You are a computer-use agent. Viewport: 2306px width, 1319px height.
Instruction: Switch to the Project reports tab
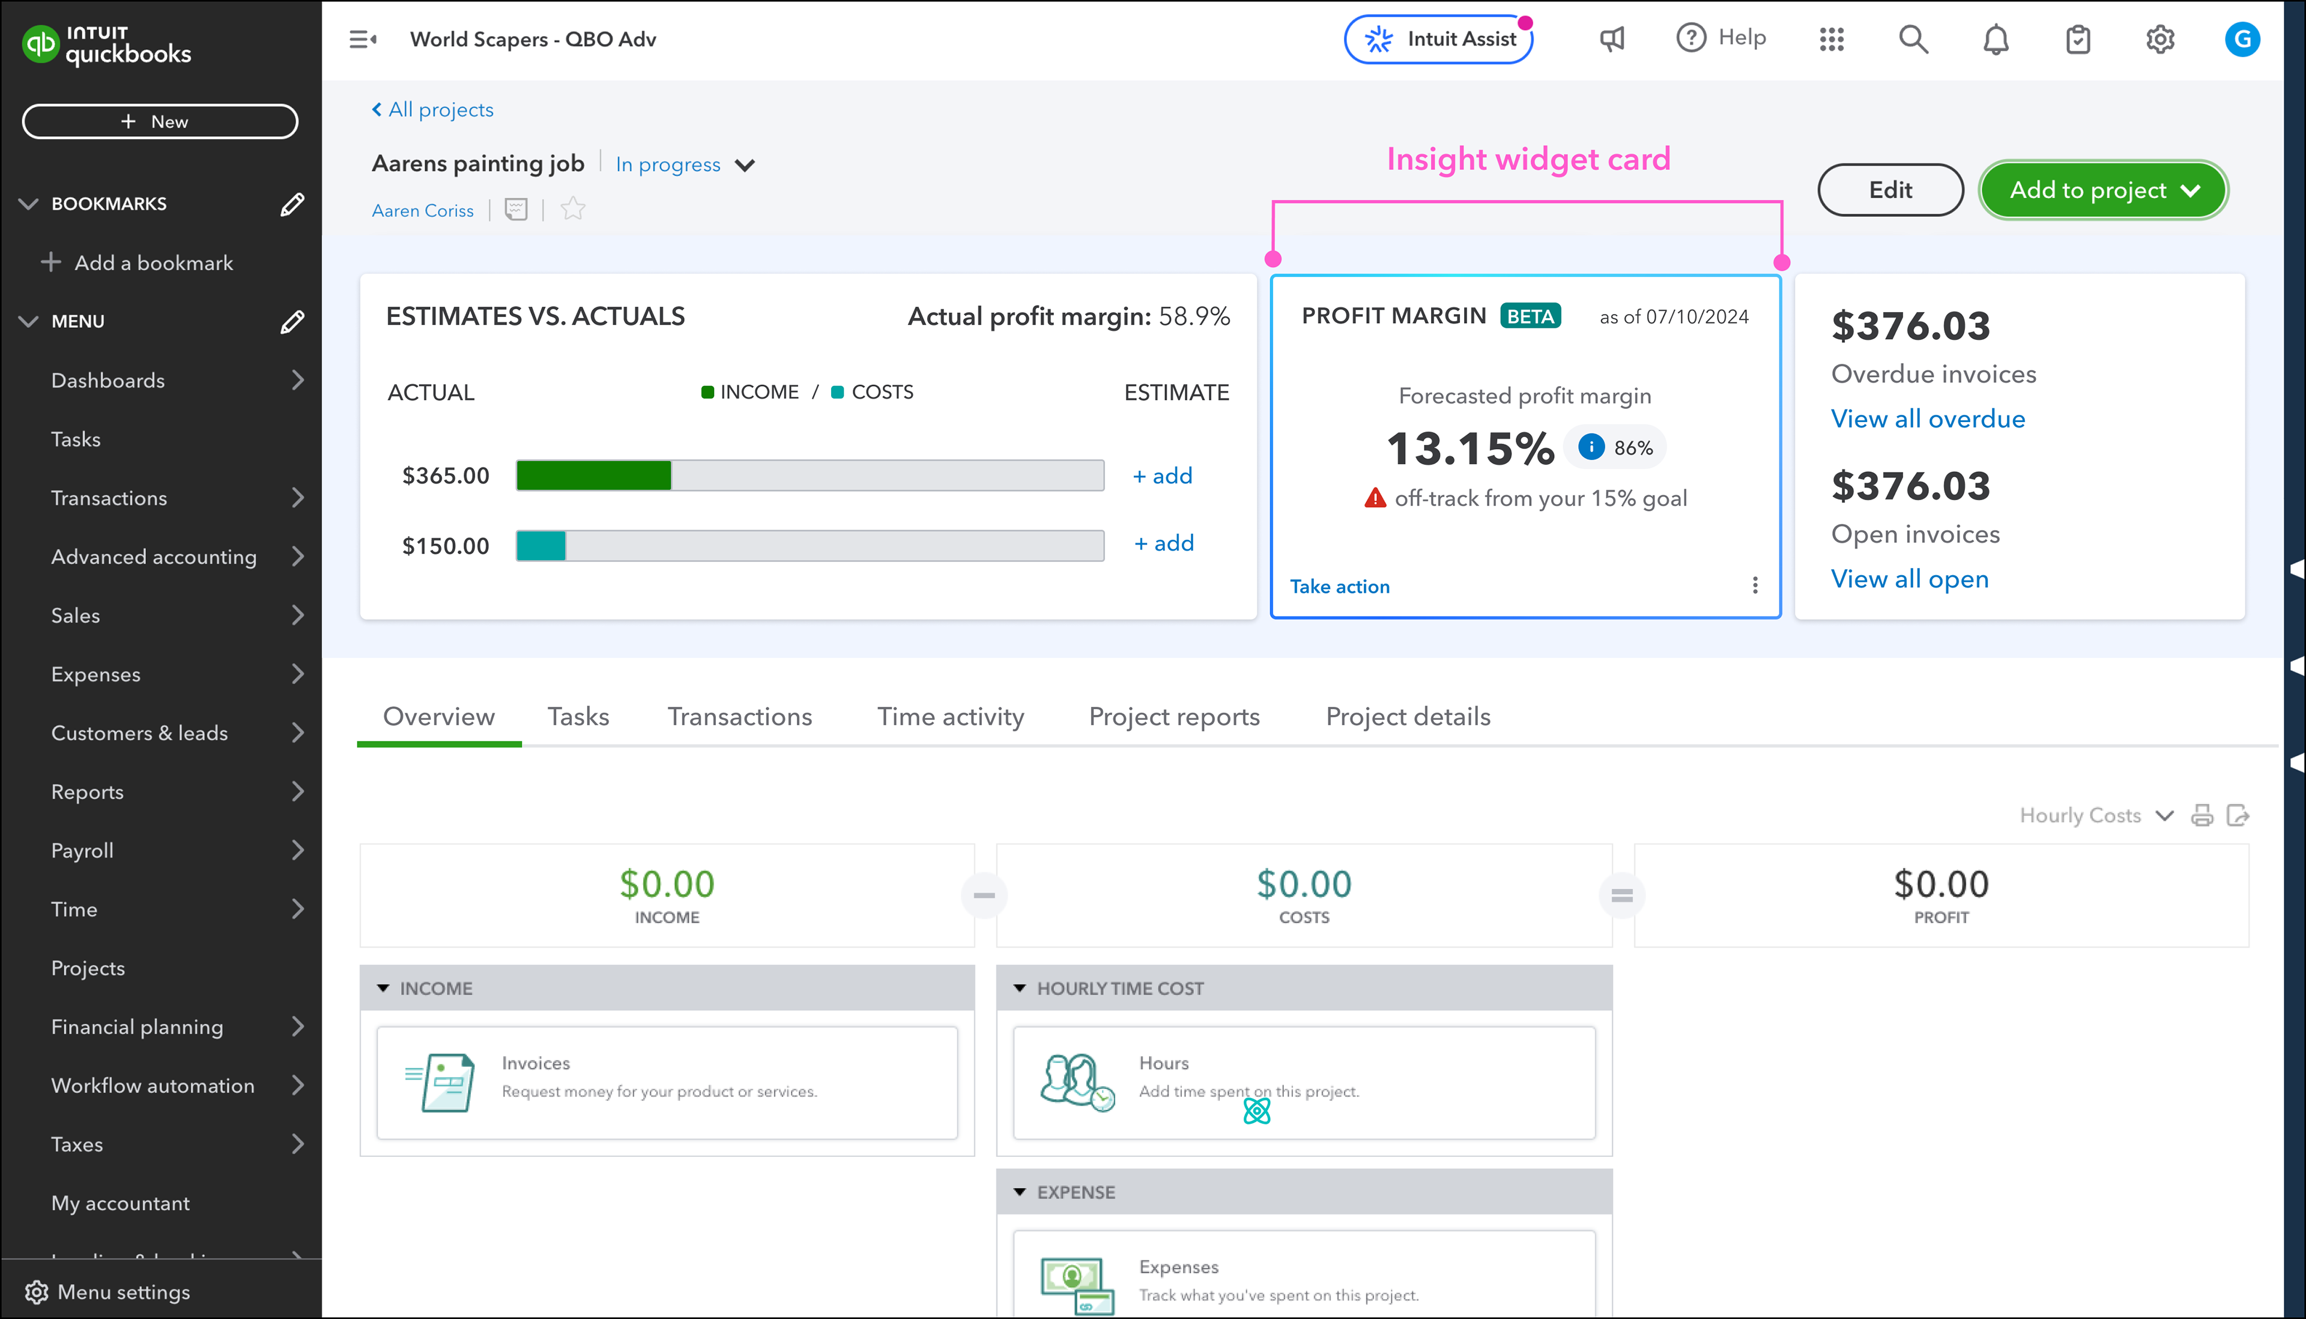(x=1174, y=717)
